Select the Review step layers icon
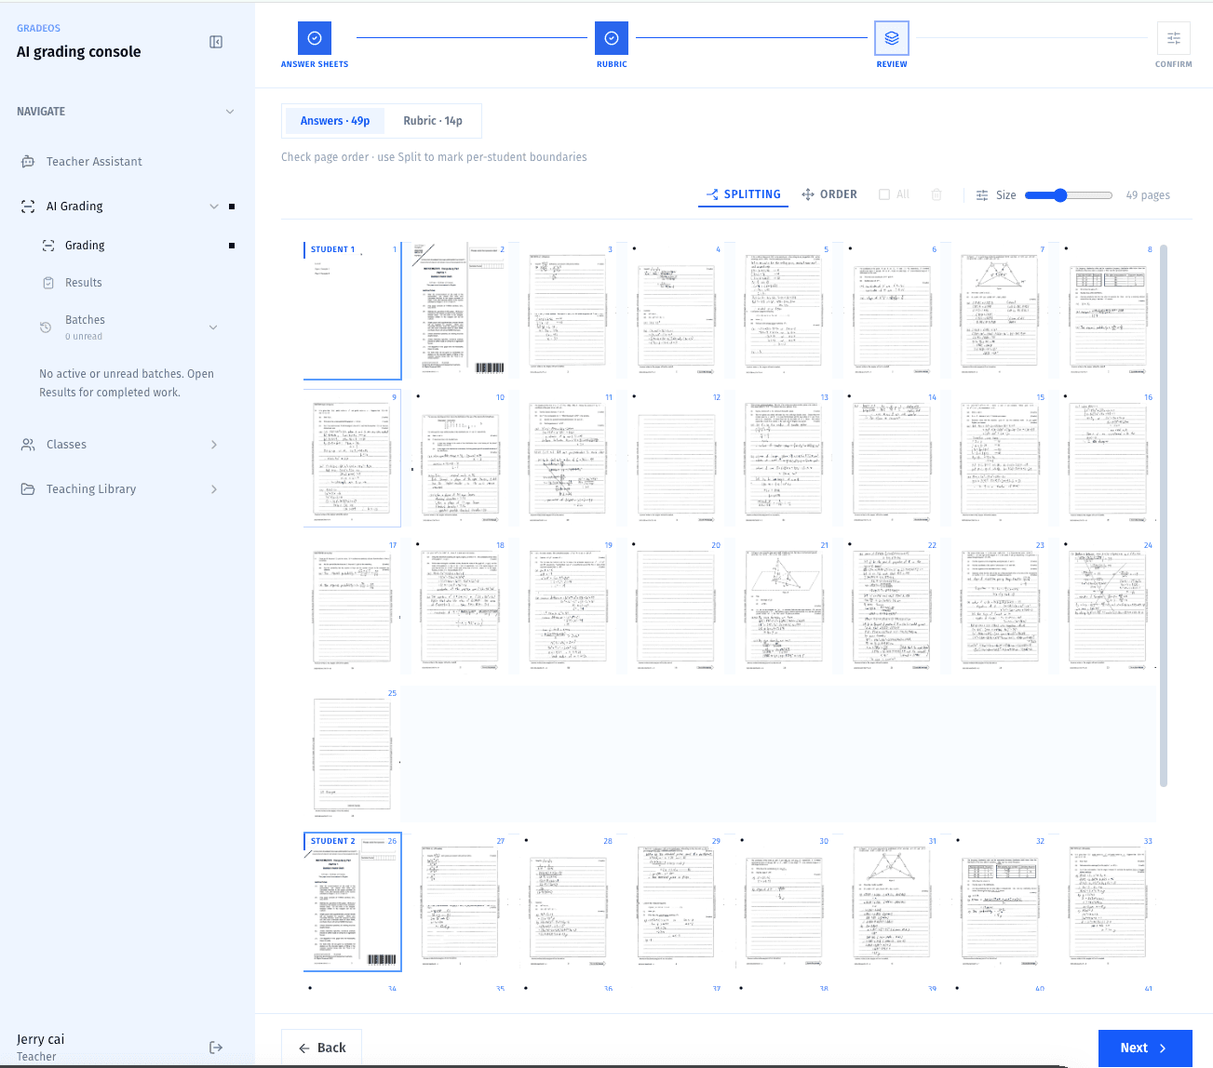This screenshot has width=1213, height=1068. point(892,38)
